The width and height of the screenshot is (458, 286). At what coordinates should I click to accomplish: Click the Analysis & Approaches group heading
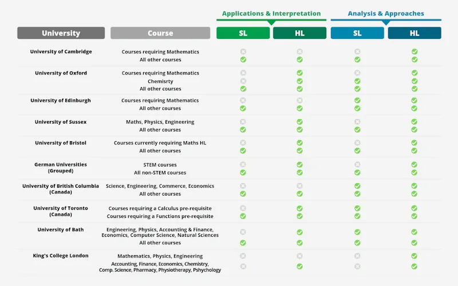(x=386, y=14)
